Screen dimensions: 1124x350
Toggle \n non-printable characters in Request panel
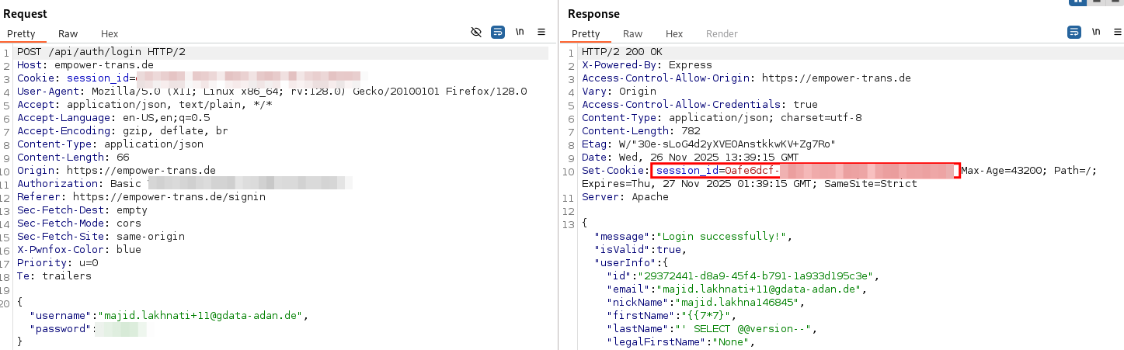[x=520, y=32]
